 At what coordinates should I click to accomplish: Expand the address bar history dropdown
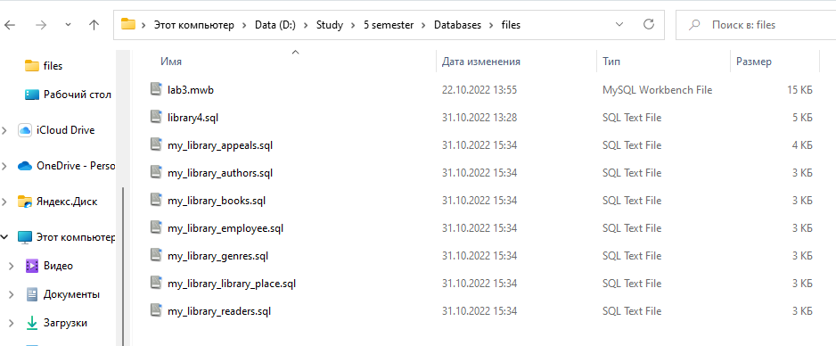pos(619,24)
